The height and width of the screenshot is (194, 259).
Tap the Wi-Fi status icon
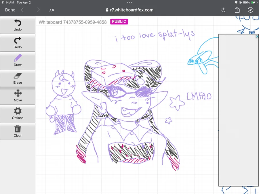tap(236, 3)
